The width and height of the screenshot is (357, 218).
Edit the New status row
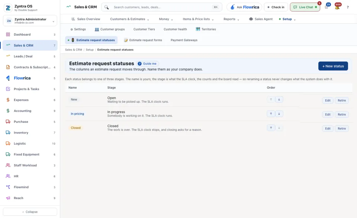(328, 100)
